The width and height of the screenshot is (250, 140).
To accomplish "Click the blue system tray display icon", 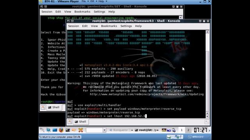I will click(x=169, y=130).
